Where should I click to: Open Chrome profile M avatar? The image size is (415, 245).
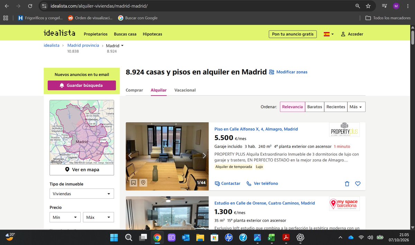coord(396,6)
